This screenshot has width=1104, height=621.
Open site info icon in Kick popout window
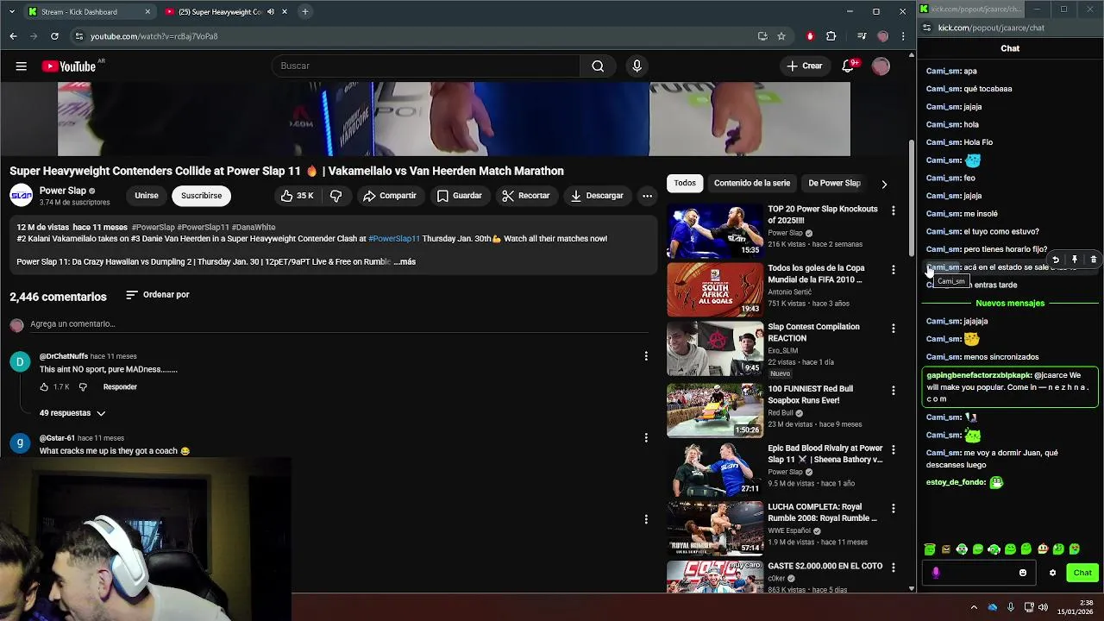click(927, 28)
